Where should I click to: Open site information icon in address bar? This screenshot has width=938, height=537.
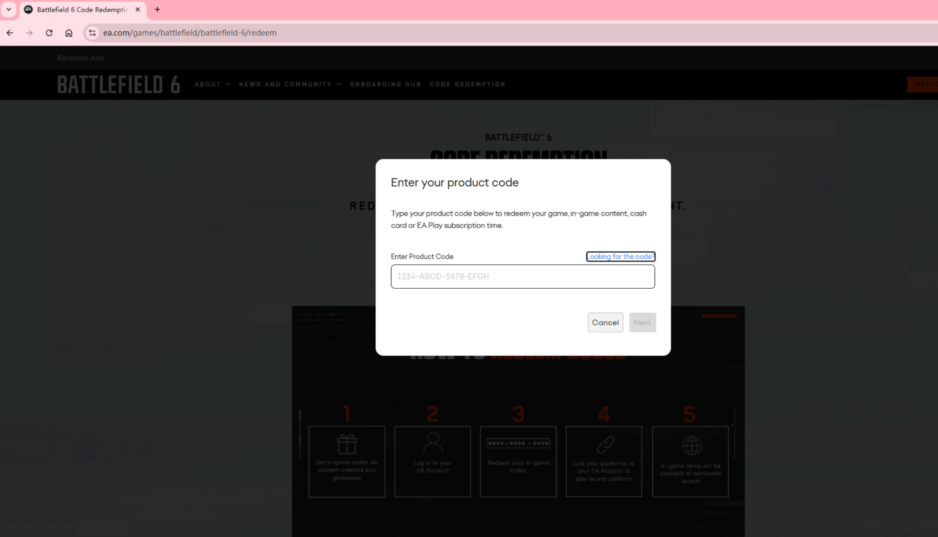(92, 33)
